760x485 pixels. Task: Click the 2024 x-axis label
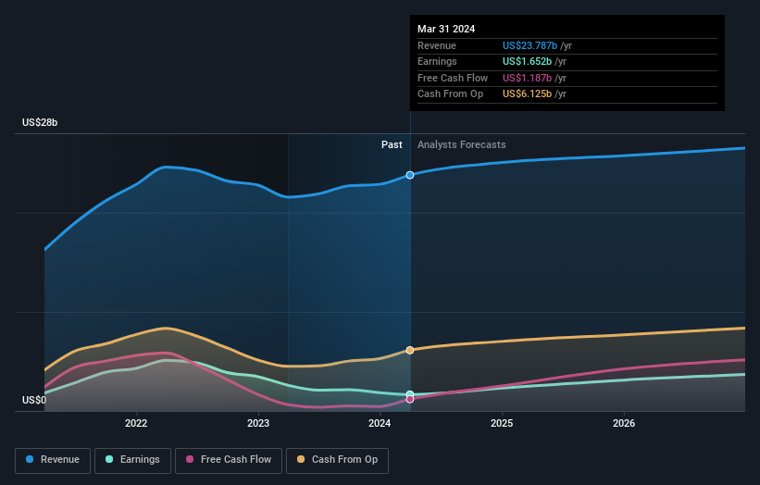point(380,423)
